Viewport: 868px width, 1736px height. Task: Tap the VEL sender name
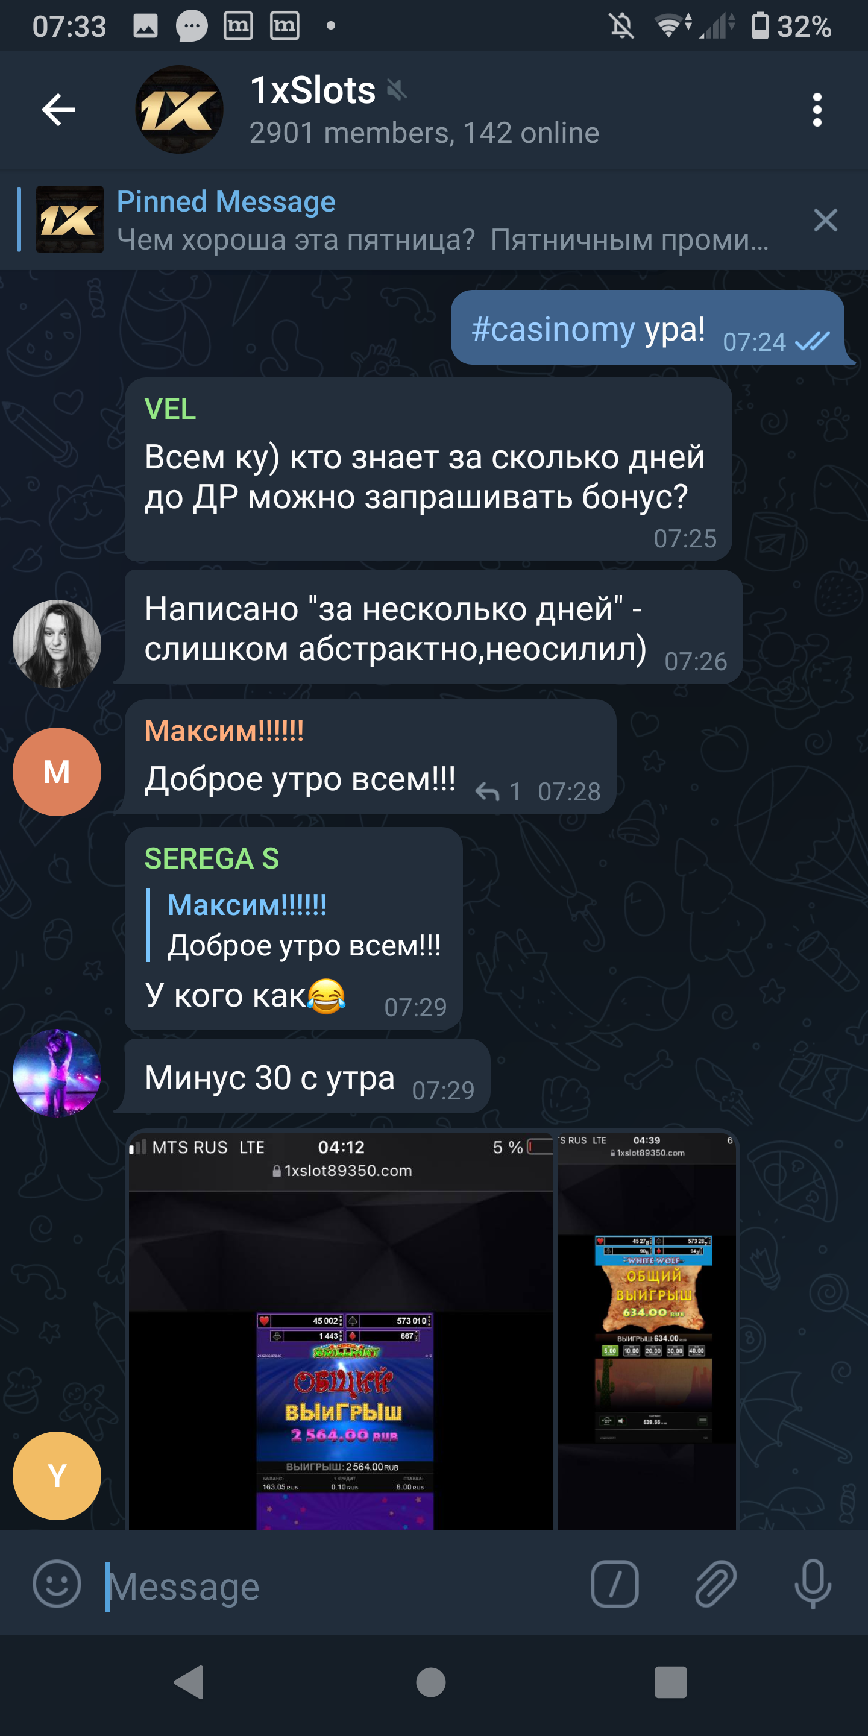tap(170, 409)
